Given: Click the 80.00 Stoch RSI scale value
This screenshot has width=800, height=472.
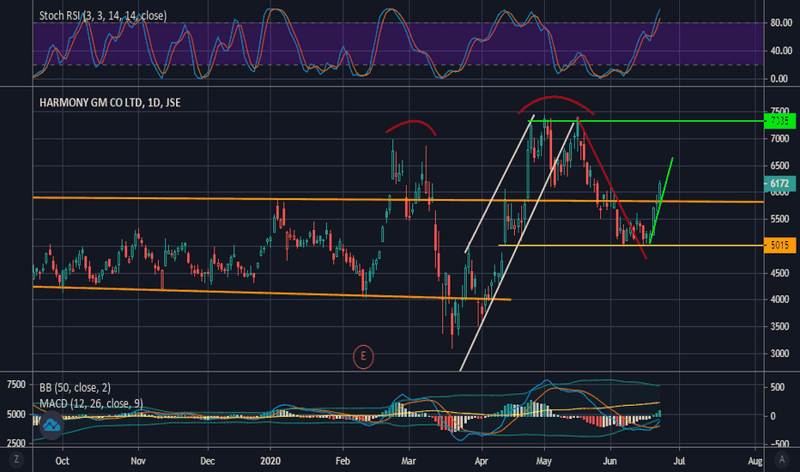Looking at the screenshot, I should (781, 23).
